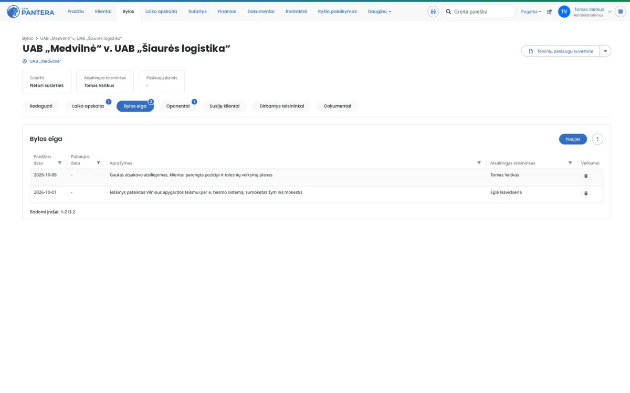Open the three-dot menu next to Naujas
Image resolution: width=630 pixels, height=393 pixels.
pyautogui.click(x=597, y=139)
